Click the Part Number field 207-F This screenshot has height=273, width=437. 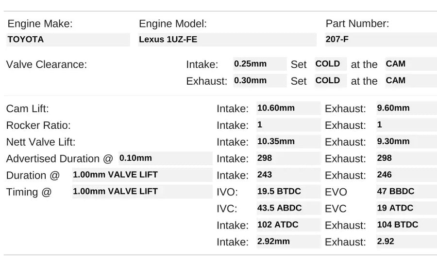click(381, 40)
